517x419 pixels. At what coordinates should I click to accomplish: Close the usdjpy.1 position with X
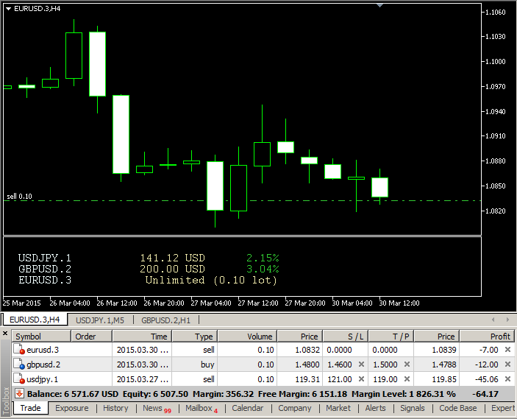(507, 378)
